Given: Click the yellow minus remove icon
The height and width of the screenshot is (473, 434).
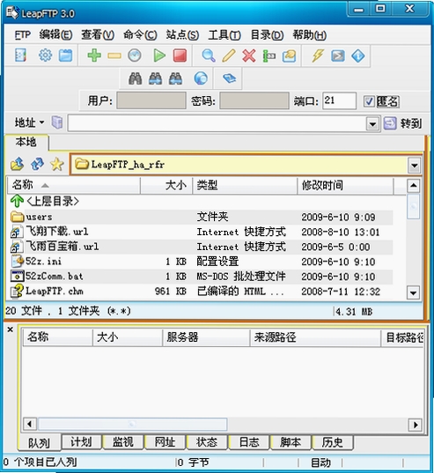Looking at the screenshot, I should [x=114, y=55].
